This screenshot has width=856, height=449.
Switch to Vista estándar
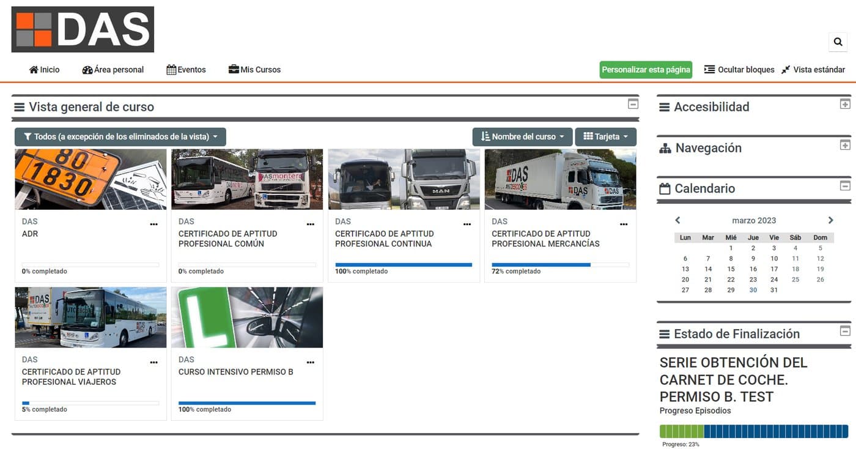tap(813, 70)
